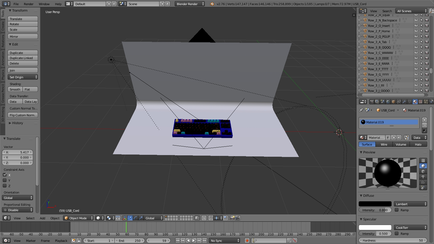
Task: Select the flat plane preview type
Action: click(423, 160)
